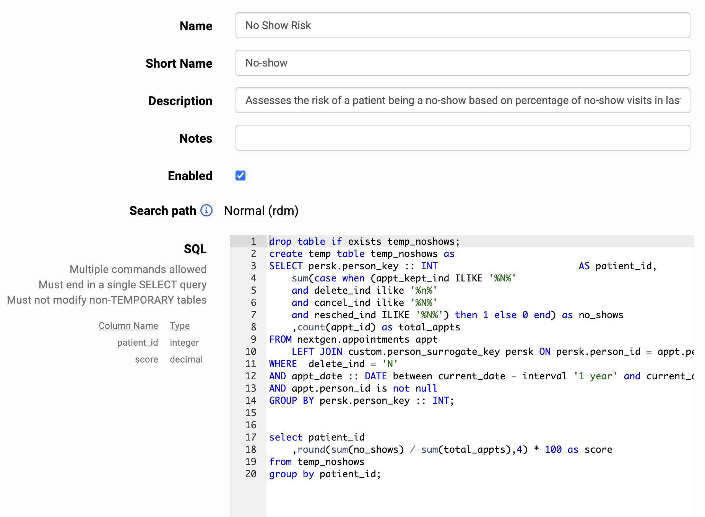Focus the Short Name text box
This screenshot has width=705, height=517.
click(463, 63)
